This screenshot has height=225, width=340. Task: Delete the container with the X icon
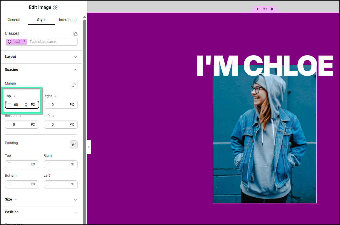pyautogui.click(x=272, y=9)
